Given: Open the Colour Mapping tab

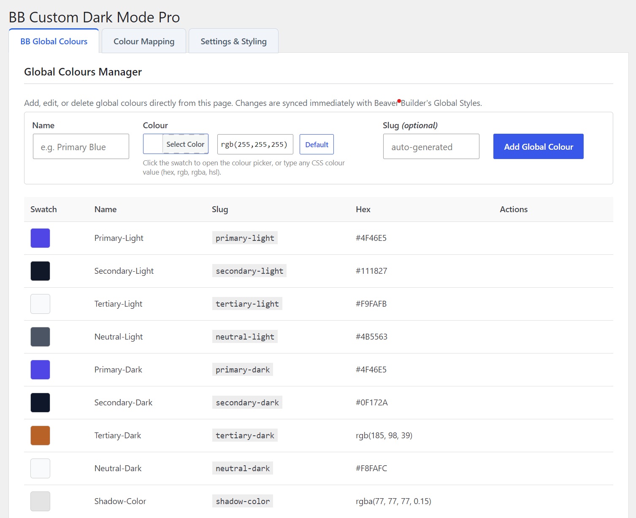Looking at the screenshot, I should [144, 41].
